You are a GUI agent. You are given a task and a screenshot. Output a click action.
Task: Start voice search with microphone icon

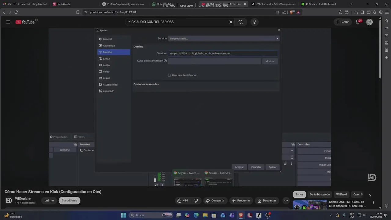(254, 22)
